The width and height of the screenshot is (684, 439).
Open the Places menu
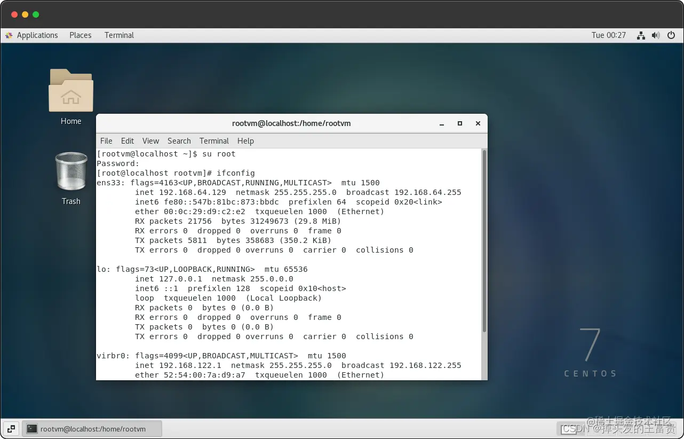point(81,35)
